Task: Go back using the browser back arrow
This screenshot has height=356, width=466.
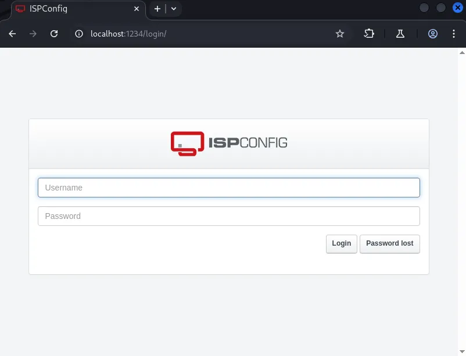Action: pos(12,34)
